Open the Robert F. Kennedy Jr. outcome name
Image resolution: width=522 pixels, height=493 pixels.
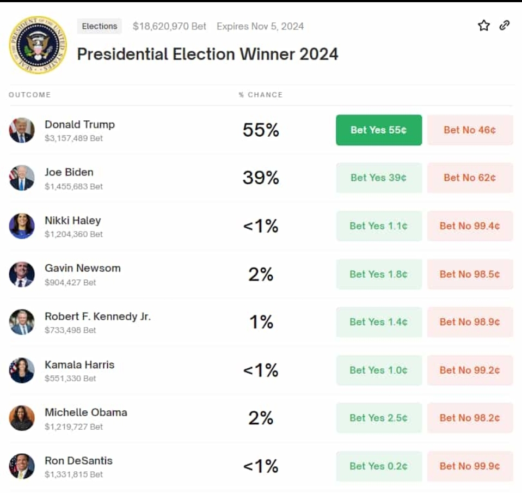[x=97, y=317]
